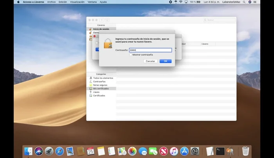This screenshot has width=274, height=158.
Task: Open the Archivo menu
Action: click(51, 2)
